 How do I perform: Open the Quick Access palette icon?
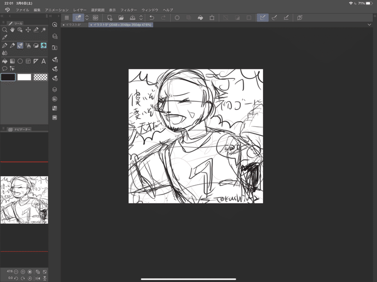tap(55, 25)
